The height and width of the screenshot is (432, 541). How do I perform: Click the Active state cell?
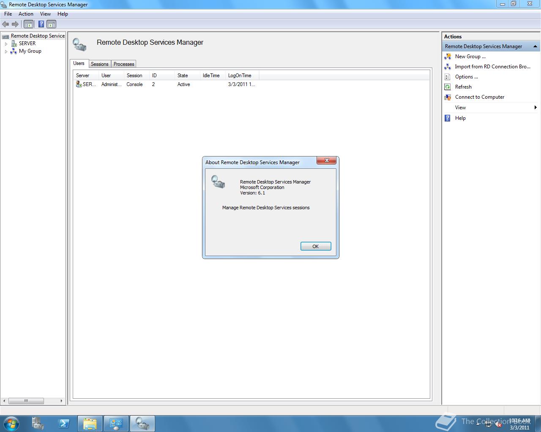(x=183, y=84)
